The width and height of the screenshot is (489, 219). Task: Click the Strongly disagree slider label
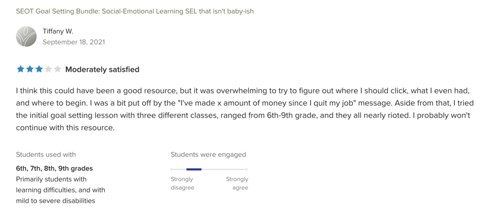[x=182, y=183]
